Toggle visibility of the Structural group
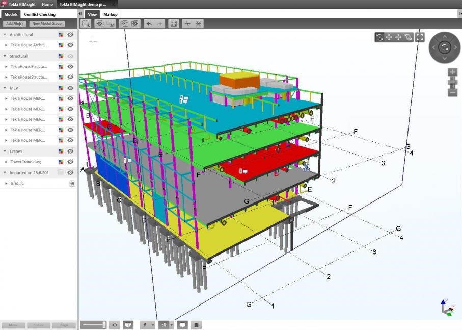The height and width of the screenshot is (330, 462). pos(70,56)
